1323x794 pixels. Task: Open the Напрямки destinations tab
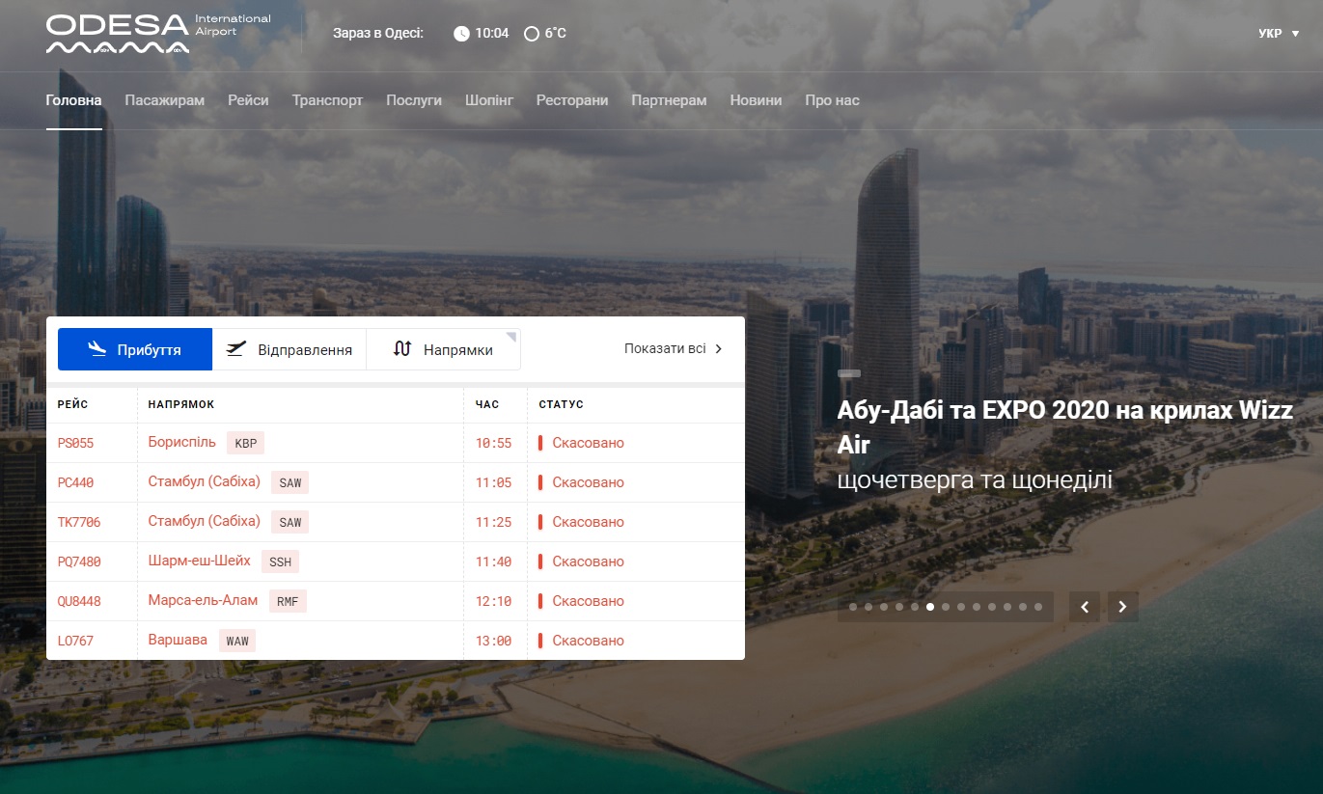444,349
